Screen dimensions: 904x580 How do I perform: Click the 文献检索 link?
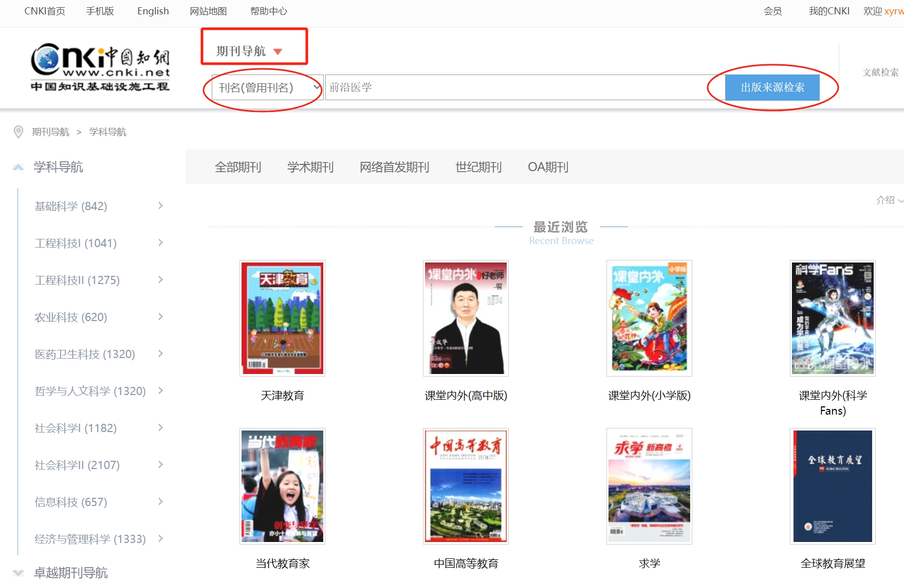point(880,72)
